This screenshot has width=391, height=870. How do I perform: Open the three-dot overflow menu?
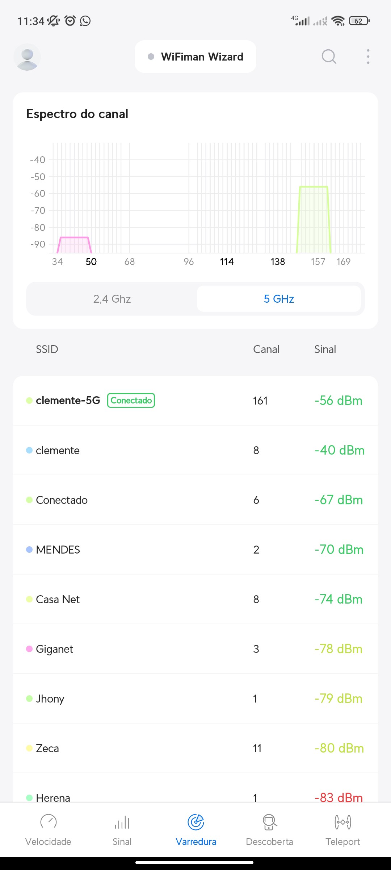(368, 57)
